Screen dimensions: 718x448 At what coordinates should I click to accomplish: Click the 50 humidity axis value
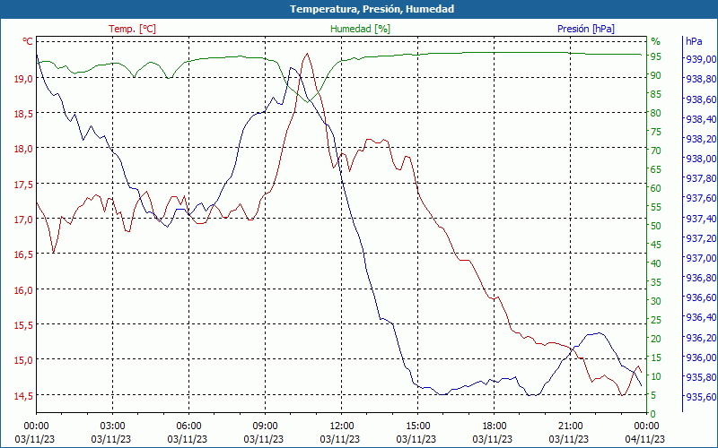pos(656,226)
